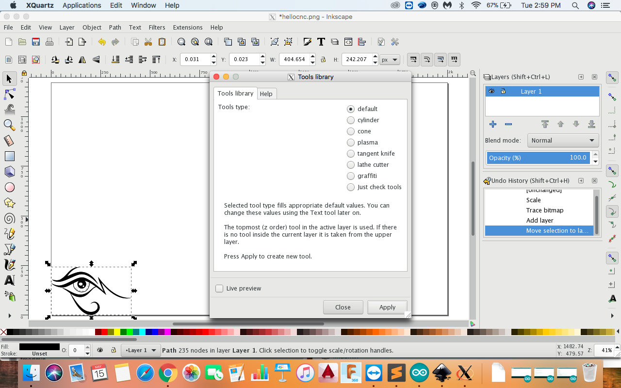Viewport: 621px width, 388px height.
Task: Select the Tweak objects tool
Action: click(9, 110)
